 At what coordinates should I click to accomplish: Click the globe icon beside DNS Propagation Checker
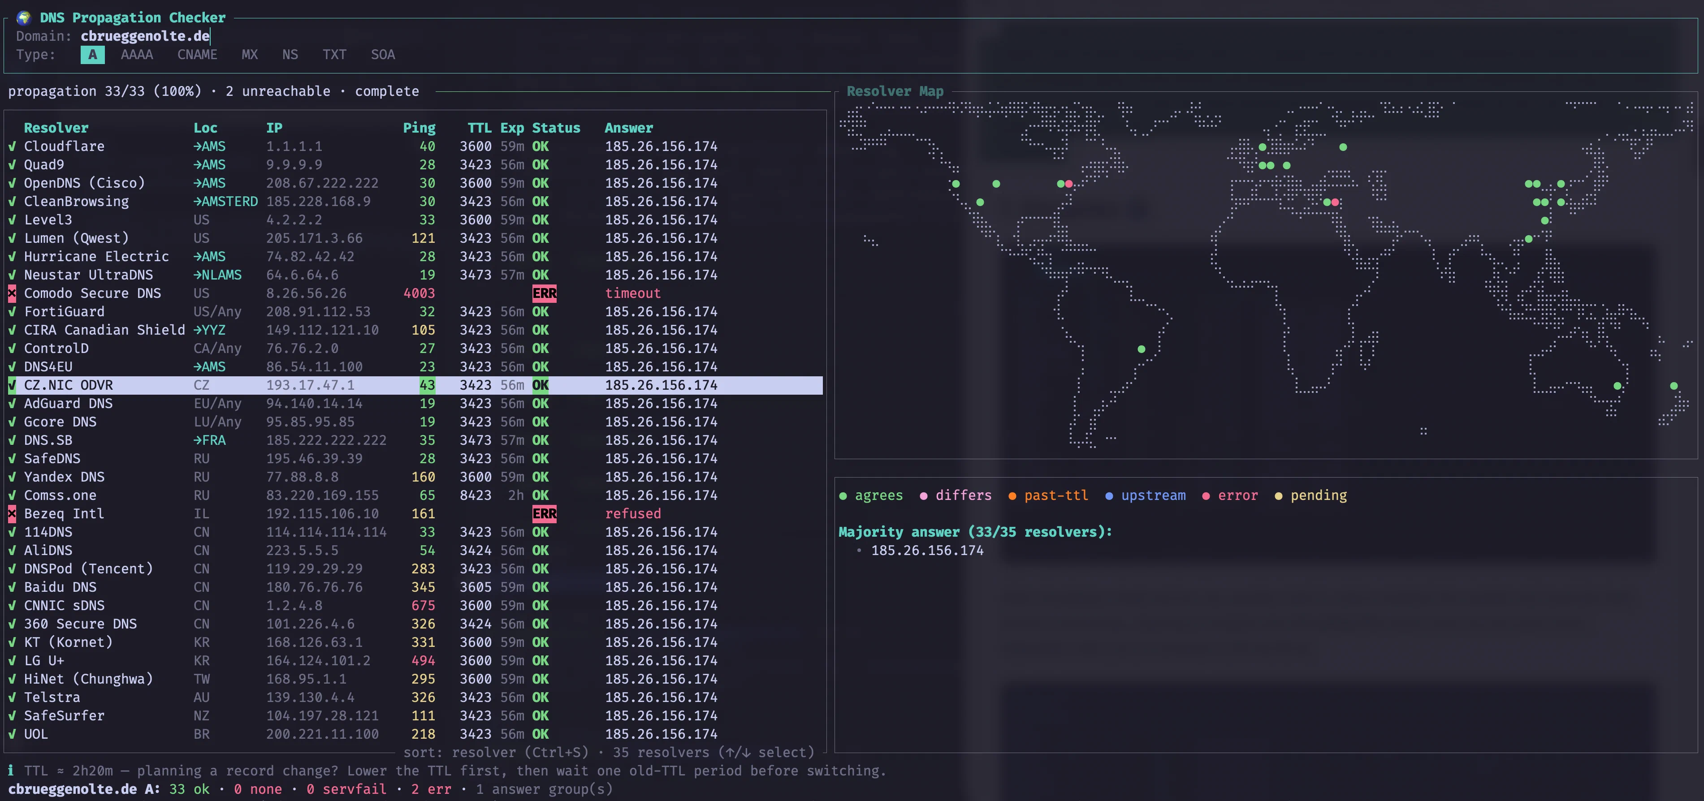click(24, 18)
